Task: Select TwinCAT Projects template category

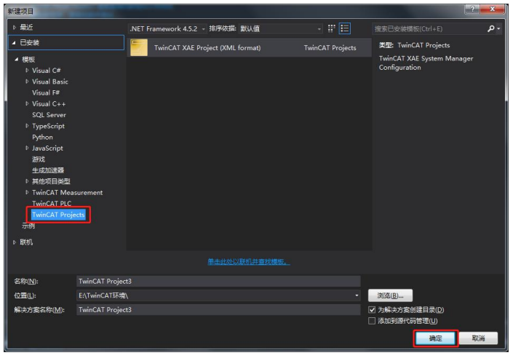Action: [58, 215]
